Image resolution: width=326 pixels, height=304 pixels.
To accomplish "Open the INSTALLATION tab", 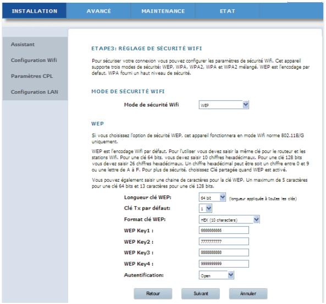I will [x=34, y=11].
